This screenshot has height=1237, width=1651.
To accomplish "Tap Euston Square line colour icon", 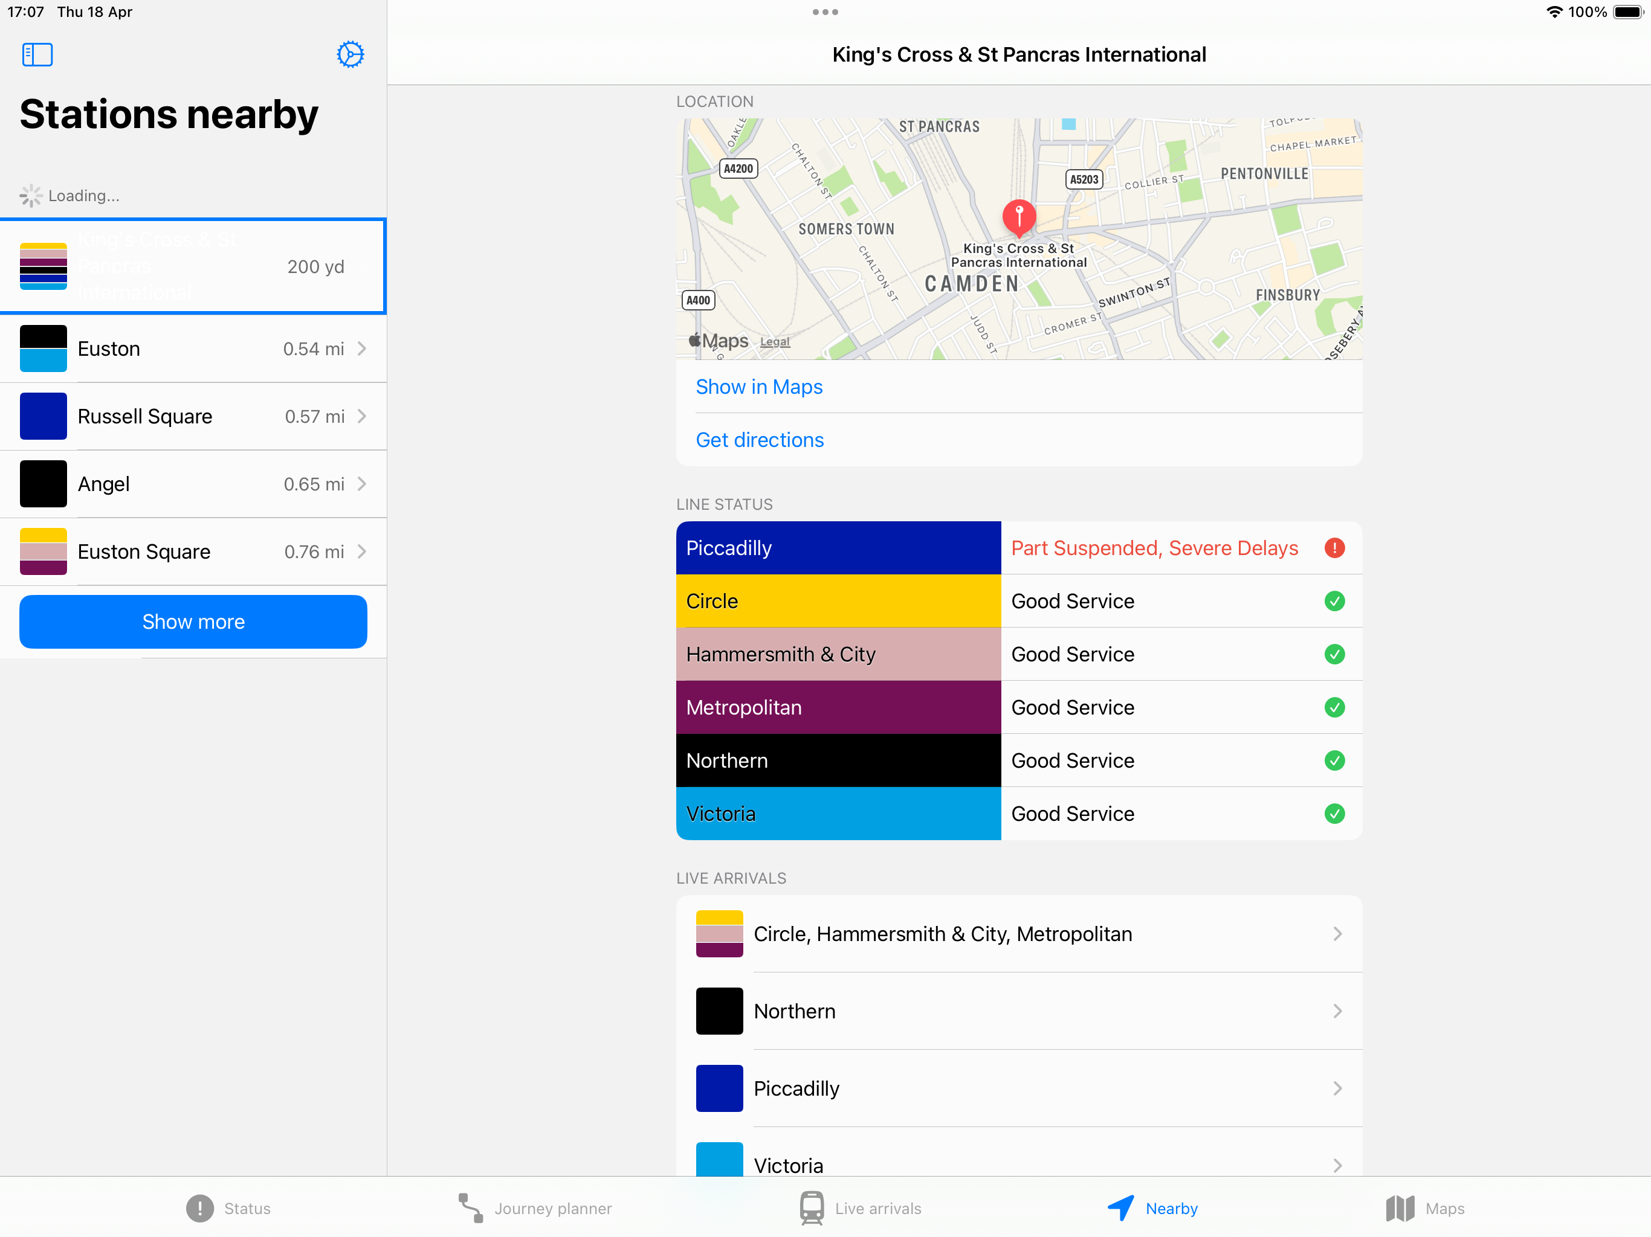I will pos(44,551).
